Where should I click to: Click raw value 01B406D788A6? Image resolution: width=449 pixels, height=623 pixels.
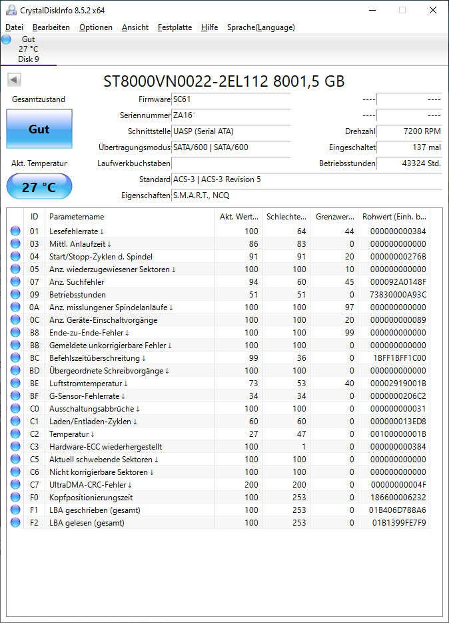(398, 510)
